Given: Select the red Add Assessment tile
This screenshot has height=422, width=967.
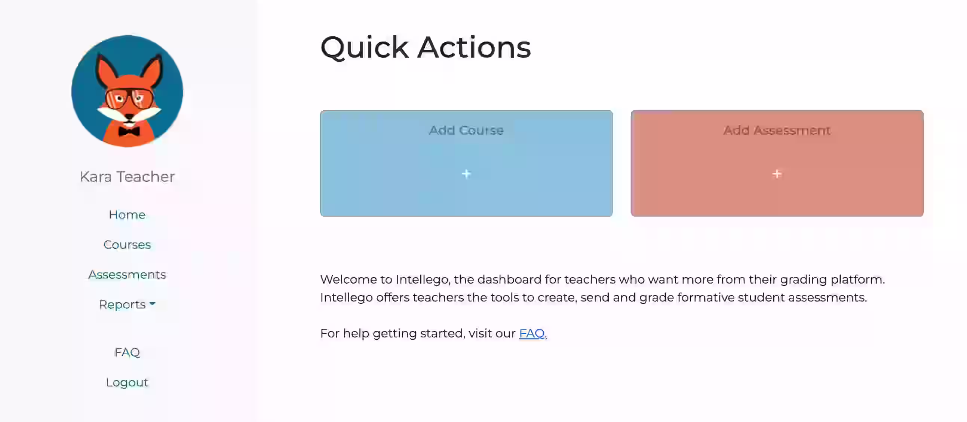Looking at the screenshot, I should (x=777, y=163).
